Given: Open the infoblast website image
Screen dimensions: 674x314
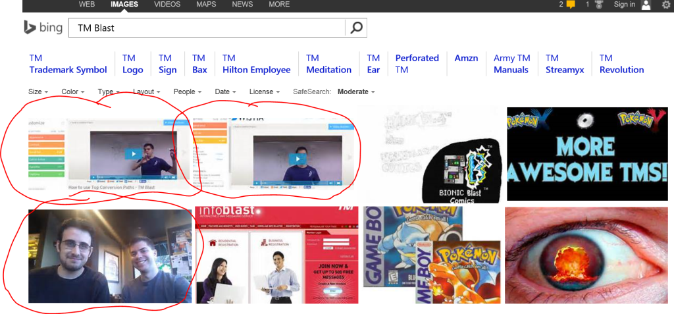Looking at the screenshot, I should [277, 255].
